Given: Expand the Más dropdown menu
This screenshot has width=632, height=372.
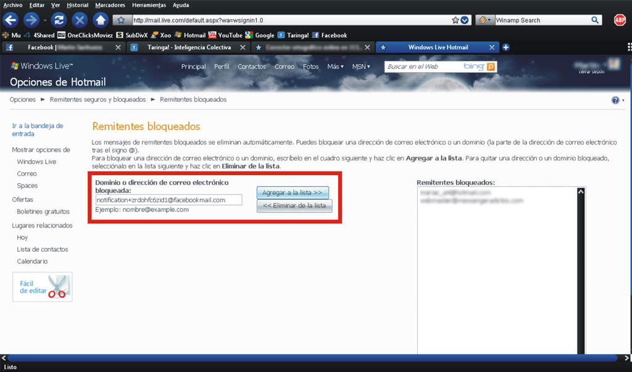Looking at the screenshot, I should [x=335, y=67].
